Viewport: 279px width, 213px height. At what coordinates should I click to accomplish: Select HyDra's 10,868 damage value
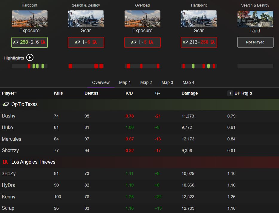(x=188, y=185)
